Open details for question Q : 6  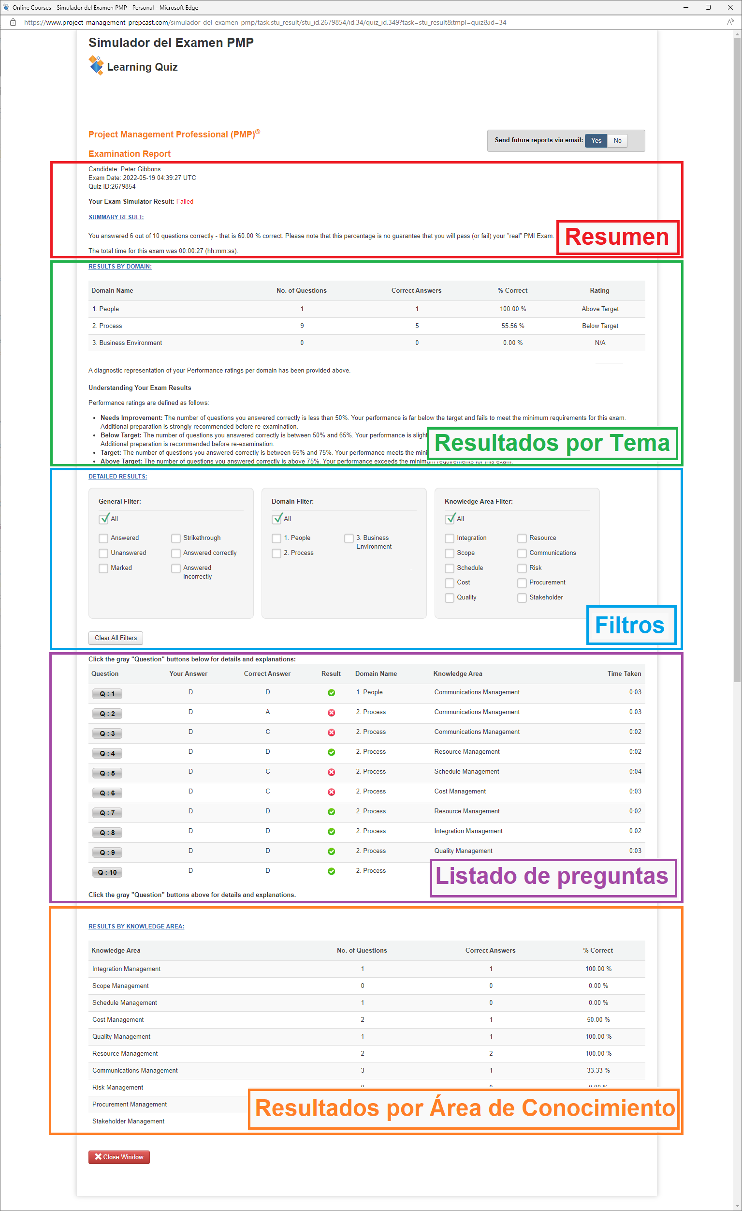tap(107, 793)
